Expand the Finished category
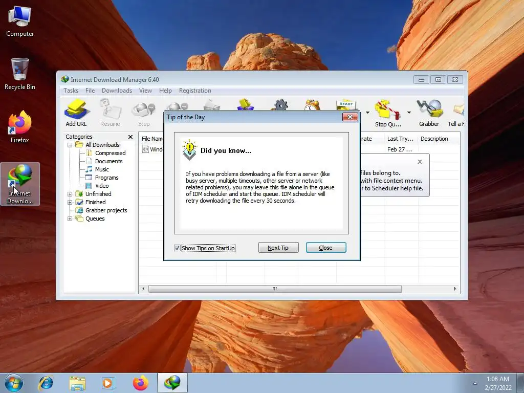This screenshot has height=393, width=524. pos(70,202)
